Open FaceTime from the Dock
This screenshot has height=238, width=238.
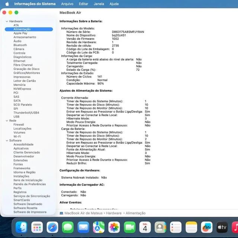130,227
